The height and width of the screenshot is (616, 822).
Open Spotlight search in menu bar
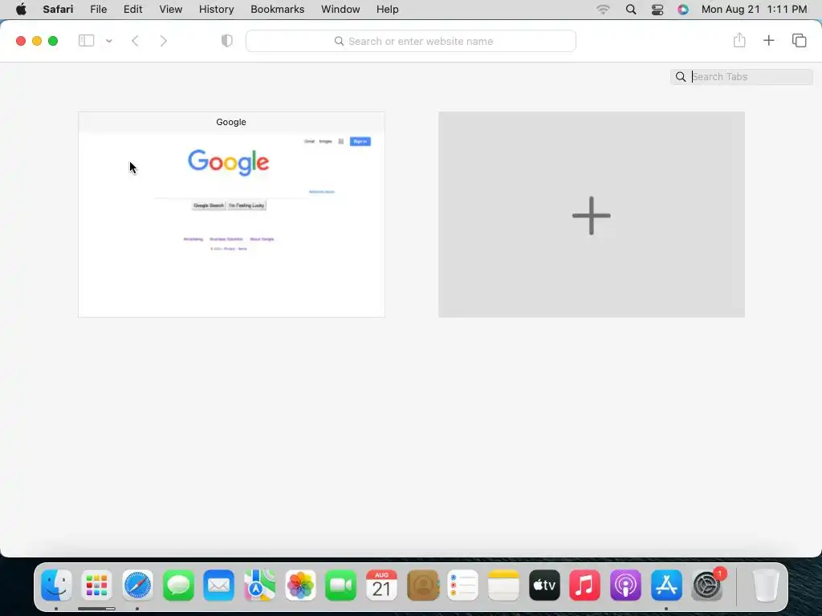click(631, 9)
